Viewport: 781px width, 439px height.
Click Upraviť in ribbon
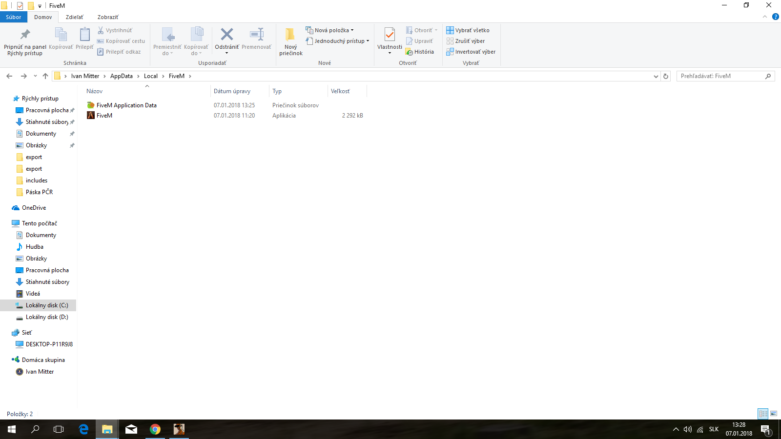[419, 41]
